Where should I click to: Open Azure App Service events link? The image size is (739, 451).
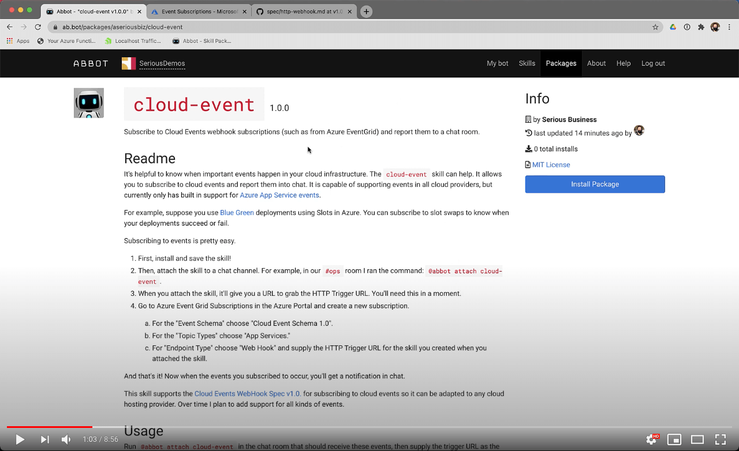(279, 195)
